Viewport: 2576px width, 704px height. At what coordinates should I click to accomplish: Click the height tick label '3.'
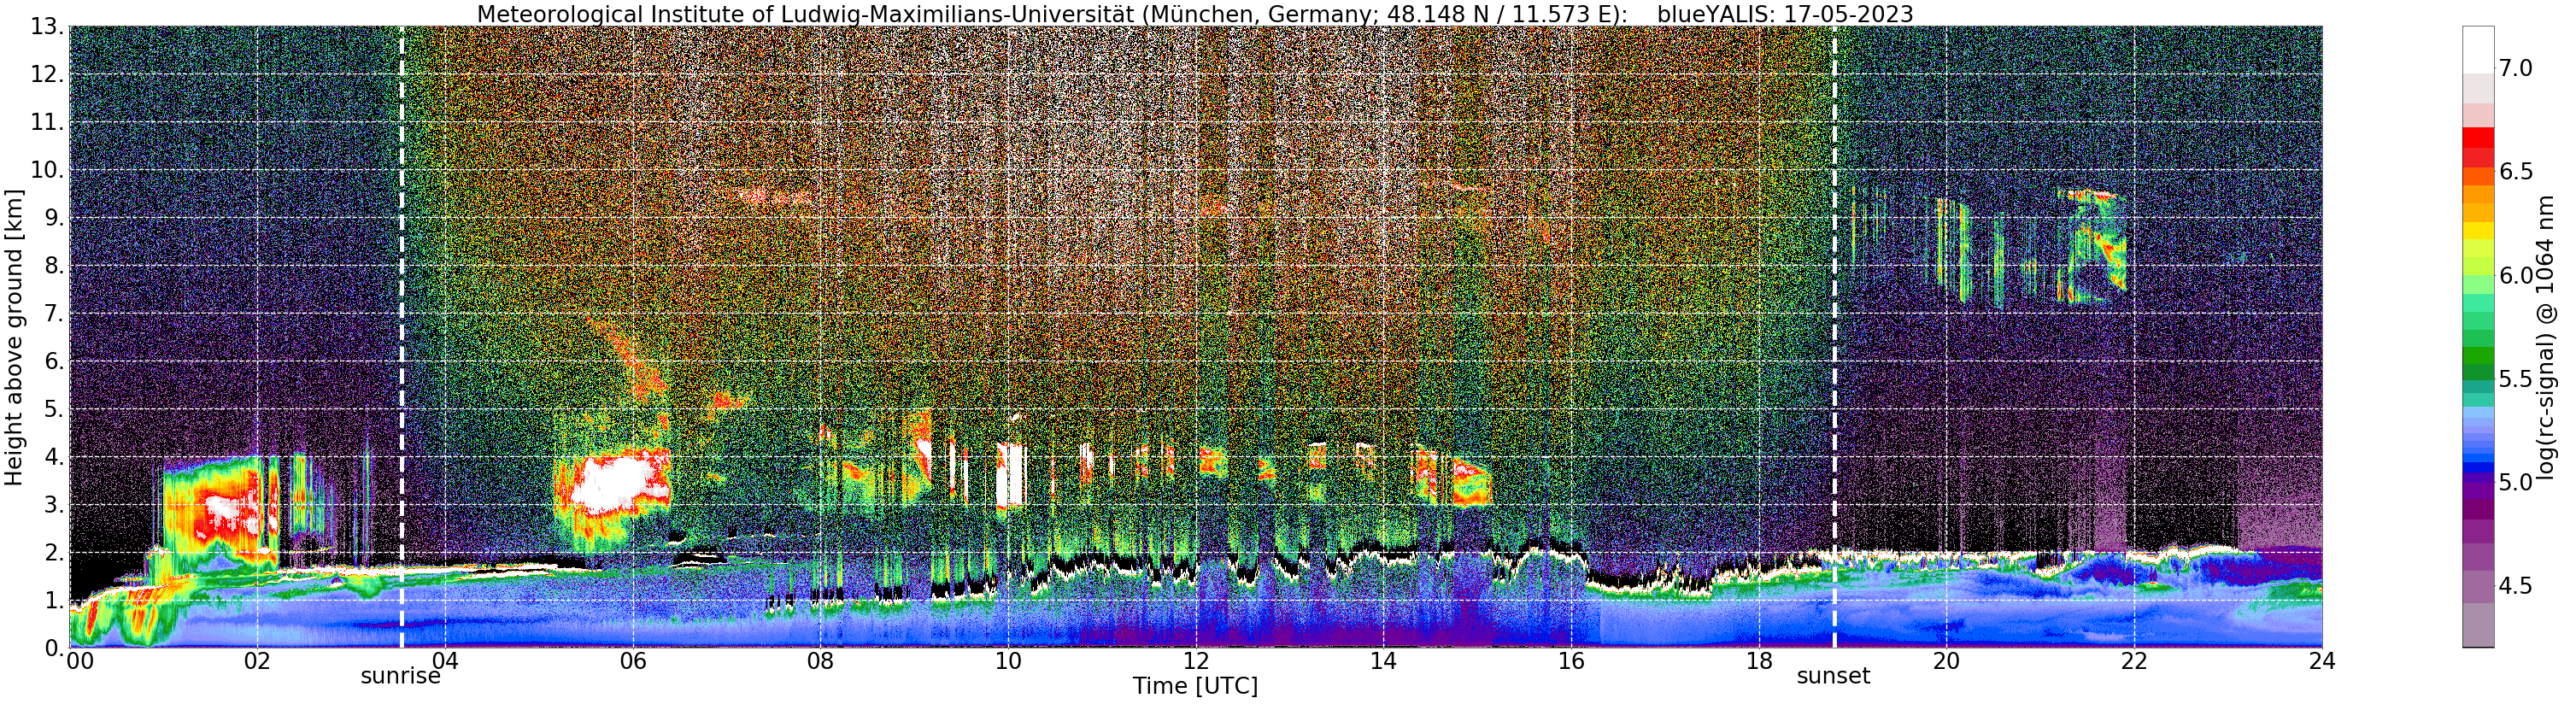[53, 505]
